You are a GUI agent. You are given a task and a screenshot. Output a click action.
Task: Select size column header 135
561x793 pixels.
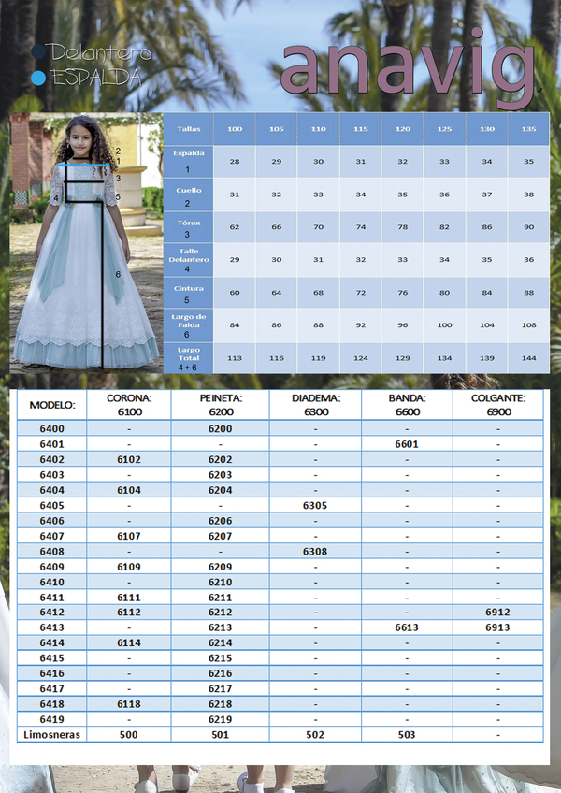coord(528,129)
